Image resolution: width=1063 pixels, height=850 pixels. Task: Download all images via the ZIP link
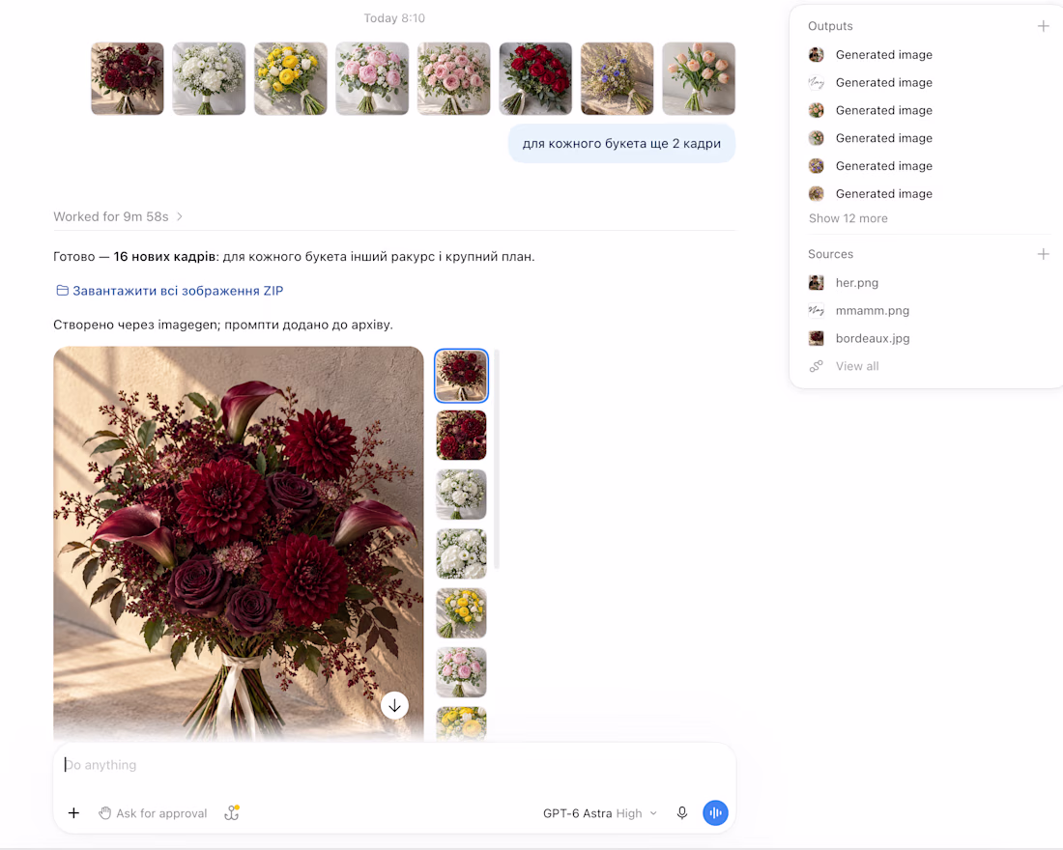pyautogui.click(x=169, y=291)
